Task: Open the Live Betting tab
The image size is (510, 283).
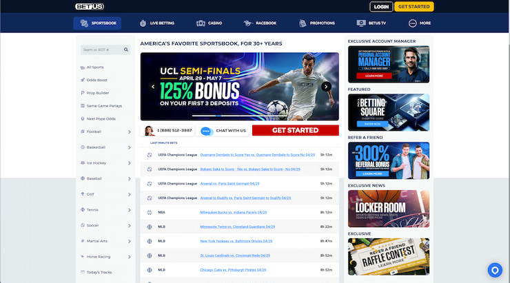Action: click(157, 23)
